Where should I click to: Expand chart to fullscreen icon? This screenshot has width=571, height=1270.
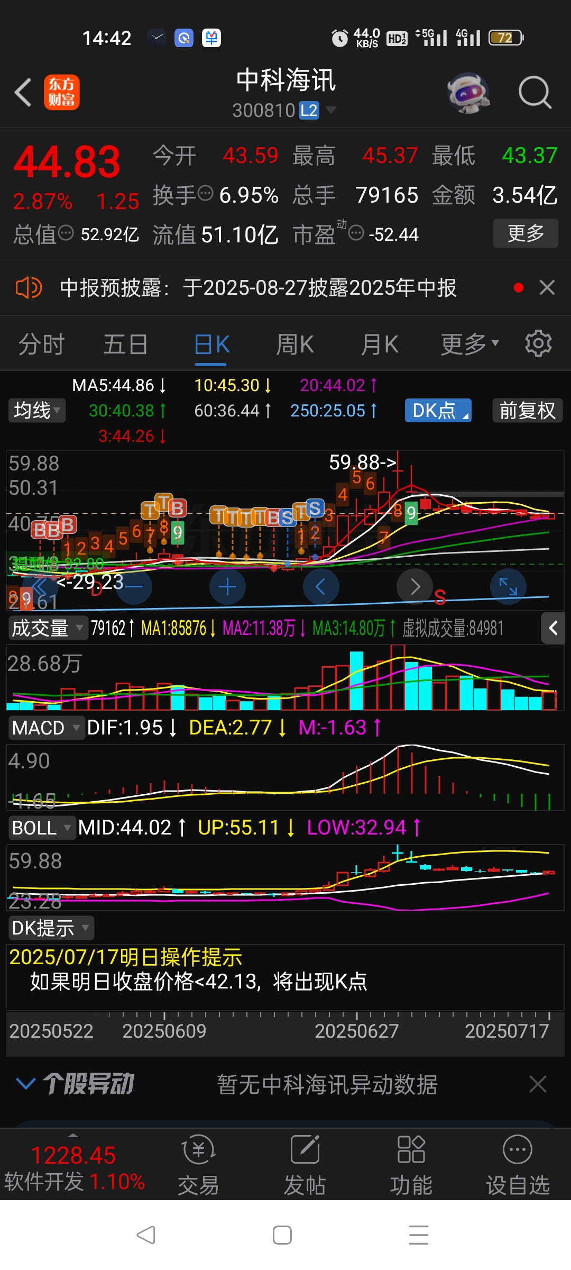point(508,586)
